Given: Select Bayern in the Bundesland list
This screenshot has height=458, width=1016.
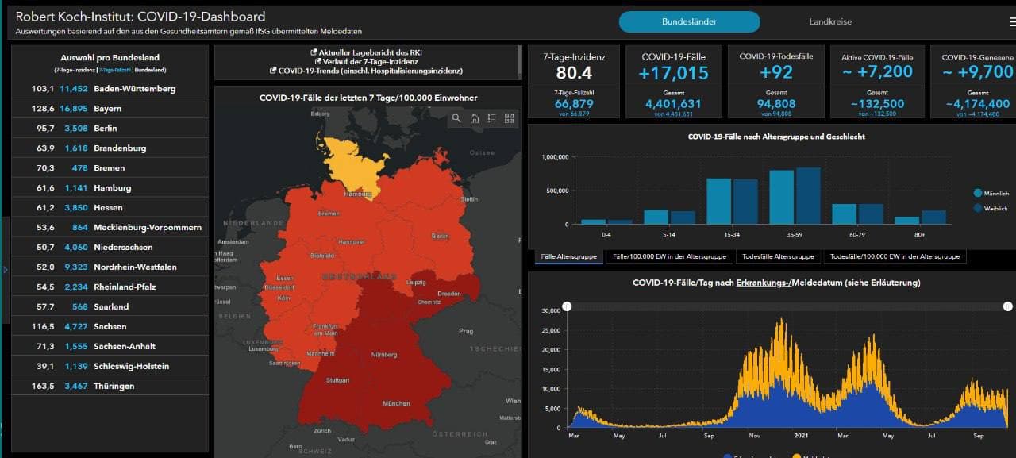Looking at the screenshot, I should coord(110,109).
